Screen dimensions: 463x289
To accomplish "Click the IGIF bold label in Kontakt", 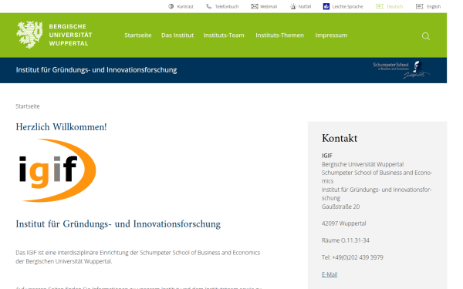I will click(x=327, y=156).
